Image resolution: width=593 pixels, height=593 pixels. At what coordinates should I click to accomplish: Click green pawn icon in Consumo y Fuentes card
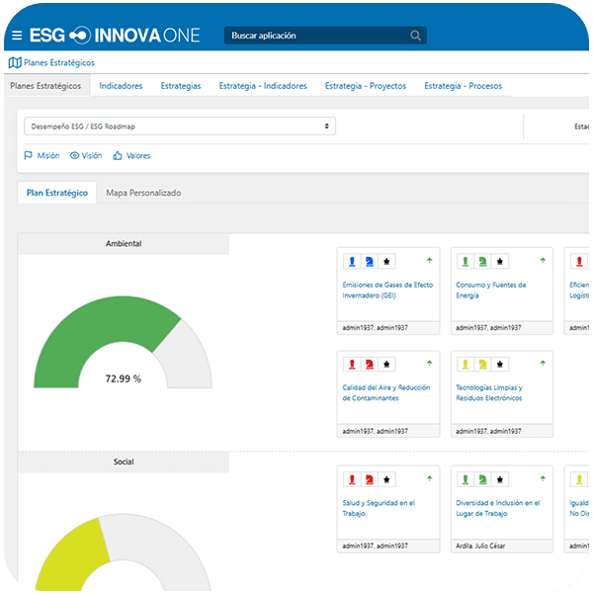[466, 261]
